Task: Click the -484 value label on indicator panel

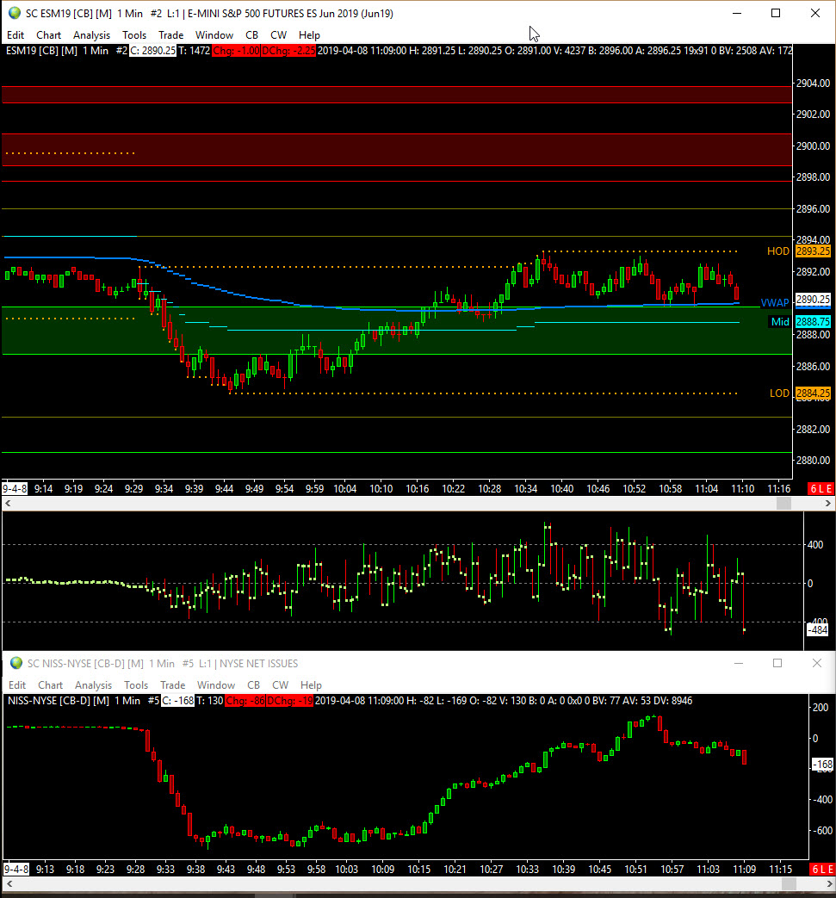Action: (818, 630)
